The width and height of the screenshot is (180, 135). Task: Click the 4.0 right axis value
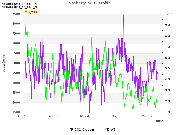[x=168, y=79]
